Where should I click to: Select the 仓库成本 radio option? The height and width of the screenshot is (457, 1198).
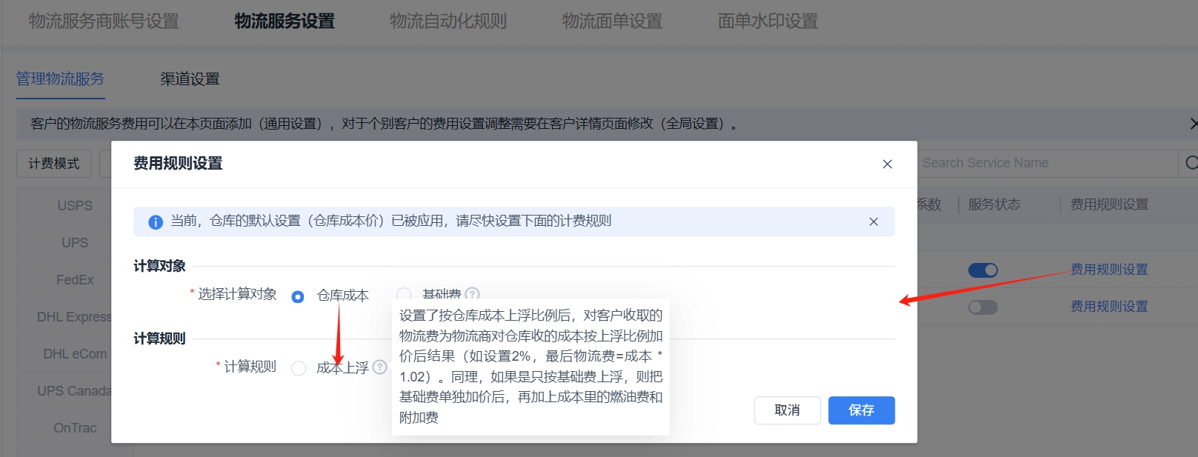pyautogui.click(x=298, y=296)
